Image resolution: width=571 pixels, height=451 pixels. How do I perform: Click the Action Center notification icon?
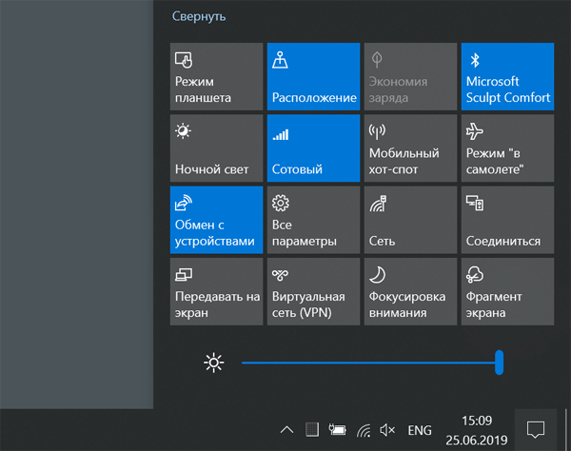(536, 430)
